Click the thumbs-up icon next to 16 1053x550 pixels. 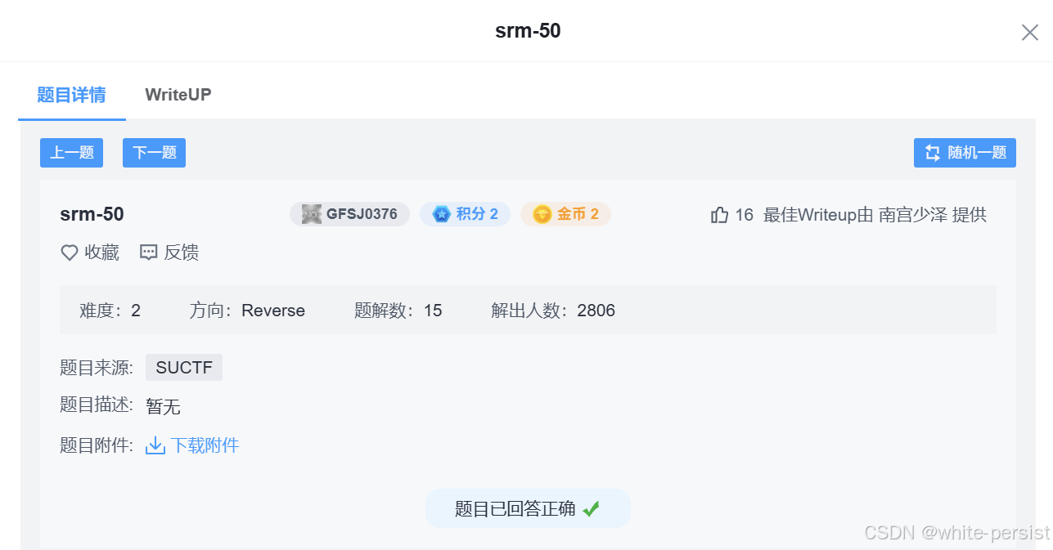click(x=719, y=213)
